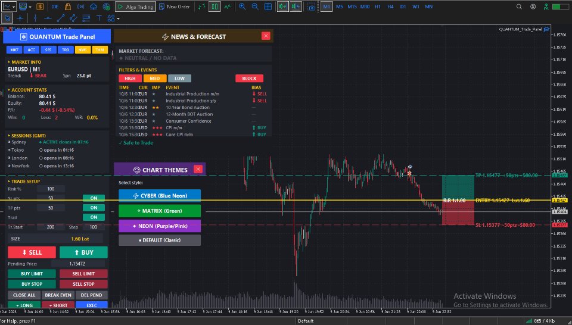Apply the CYBER (Blue Neon) theme

160,196
